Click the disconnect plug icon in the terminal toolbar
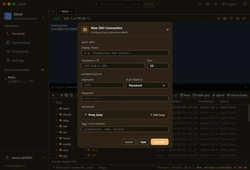The image size is (250, 170). 244,18
